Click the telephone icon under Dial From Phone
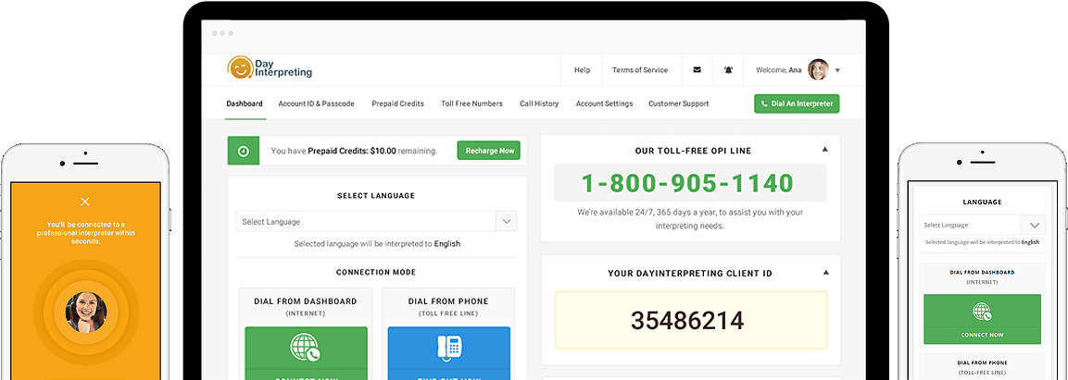The height and width of the screenshot is (380, 1068). 449,347
